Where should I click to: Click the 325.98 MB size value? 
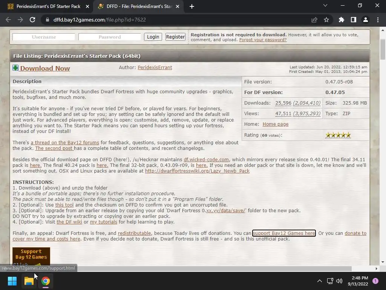355,103
